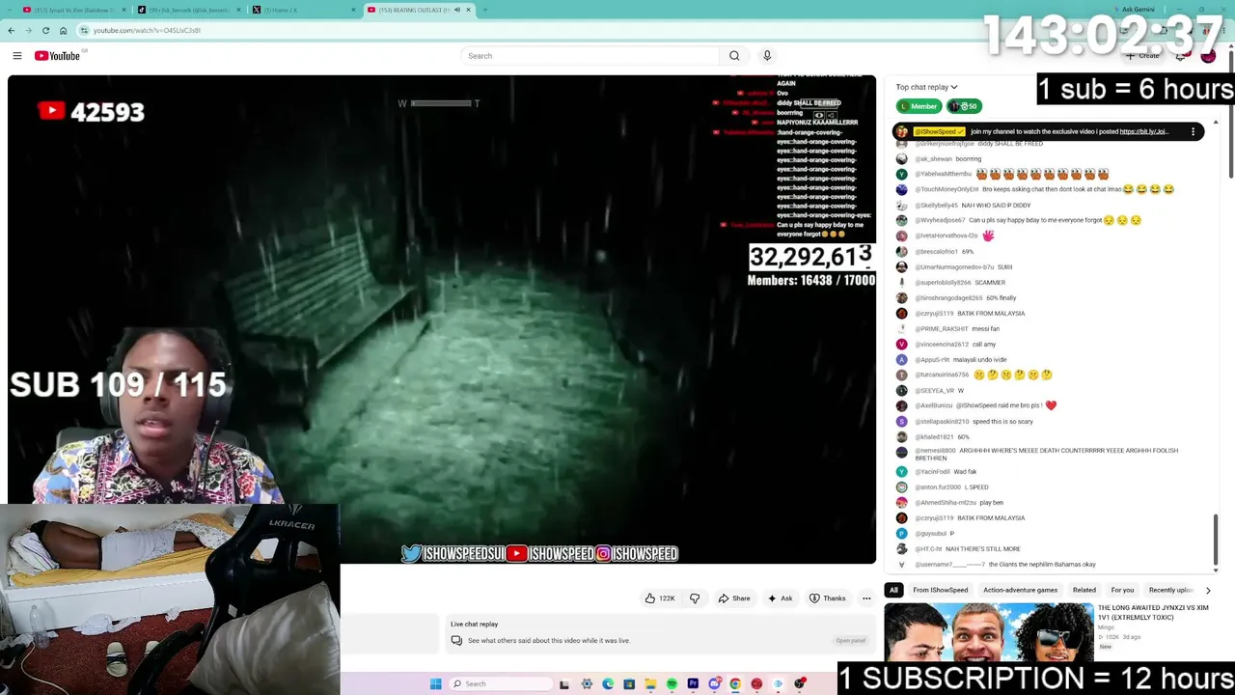The image size is (1235, 695).
Task: Click chat username @stellapaskin8210
Action: (x=942, y=421)
